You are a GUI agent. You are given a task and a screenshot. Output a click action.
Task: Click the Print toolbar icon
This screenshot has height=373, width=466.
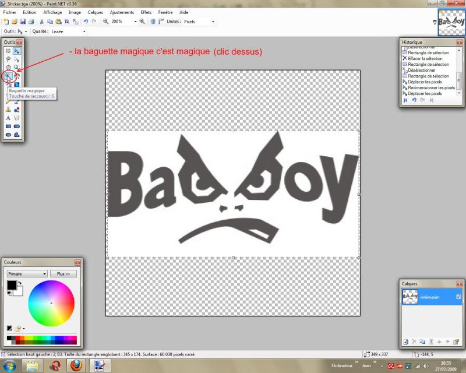click(31, 22)
